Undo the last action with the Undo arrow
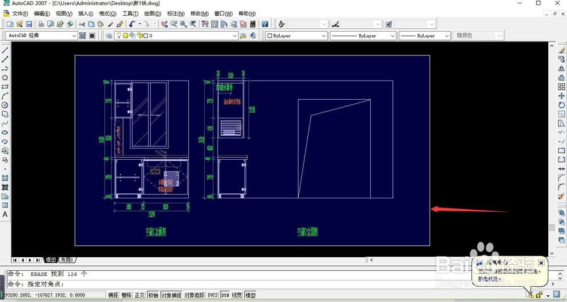Image resolution: width=567 pixels, height=302 pixels. 132,24
